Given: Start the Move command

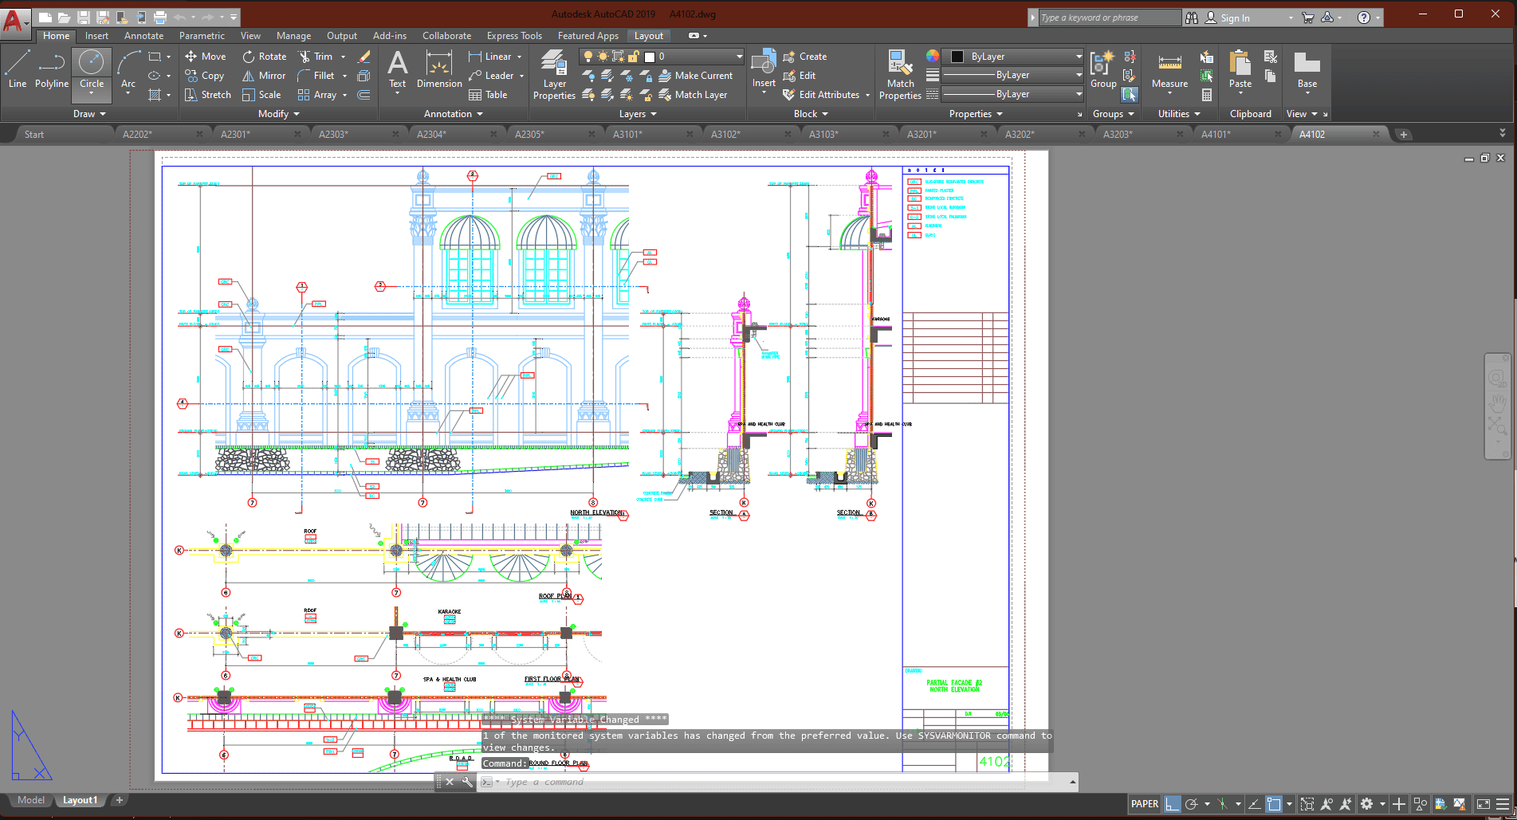Looking at the screenshot, I should click(205, 56).
